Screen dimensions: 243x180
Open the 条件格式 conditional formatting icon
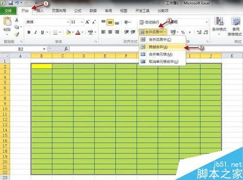219,21
